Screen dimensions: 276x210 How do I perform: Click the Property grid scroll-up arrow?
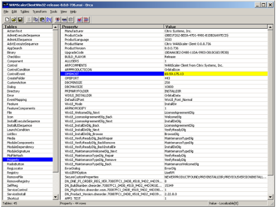(270, 27)
